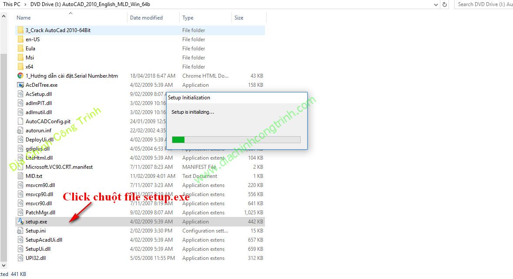The image size is (513, 279).
Task: Click the DVD Drive breadcrumb segment
Action: 90,4
